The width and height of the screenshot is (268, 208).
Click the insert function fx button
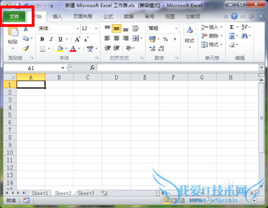[92, 68]
